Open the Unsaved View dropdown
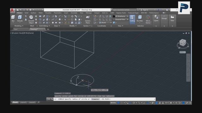Screen dimensions: 202x113 [x=121, y=19]
